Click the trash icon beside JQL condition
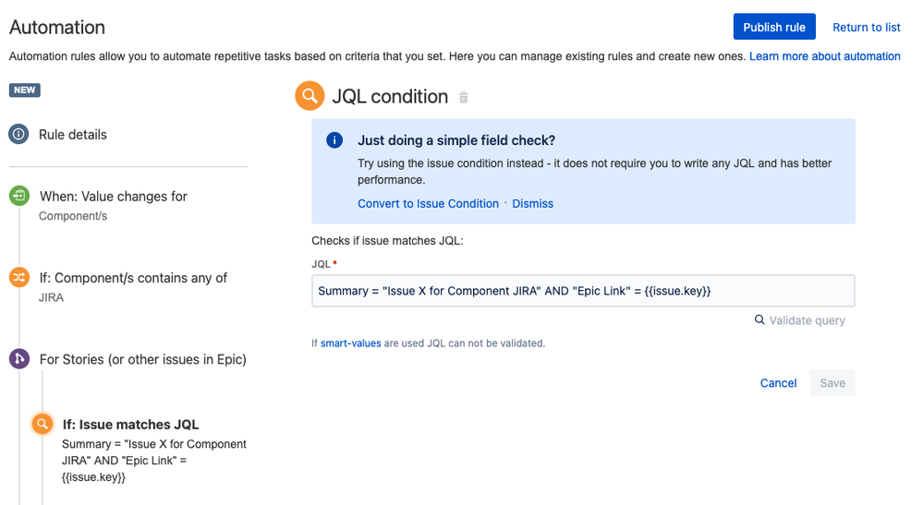The image size is (923, 505). pyautogui.click(x=464, y=98)
